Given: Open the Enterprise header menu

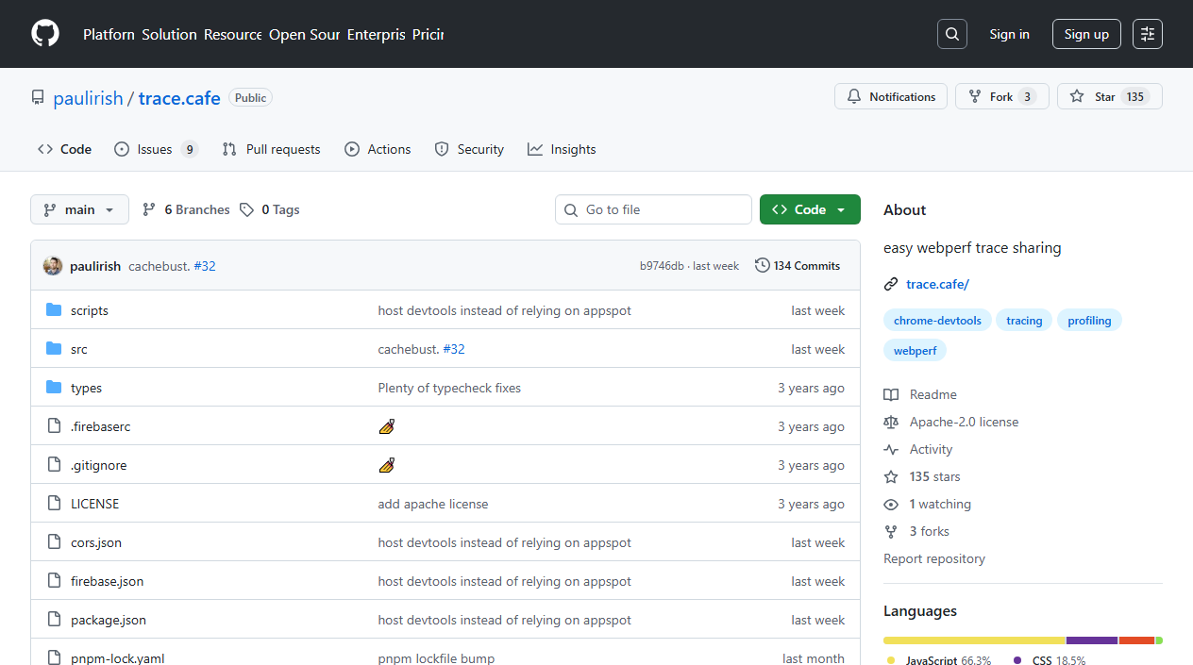Looking at the screenshot, I should coord(376,34).
